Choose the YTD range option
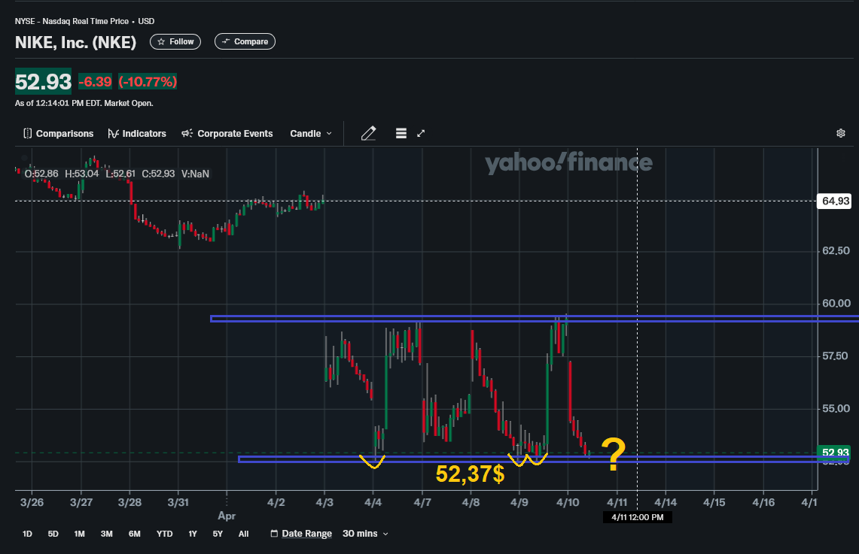859x554 pixels. tap(164, 534)
